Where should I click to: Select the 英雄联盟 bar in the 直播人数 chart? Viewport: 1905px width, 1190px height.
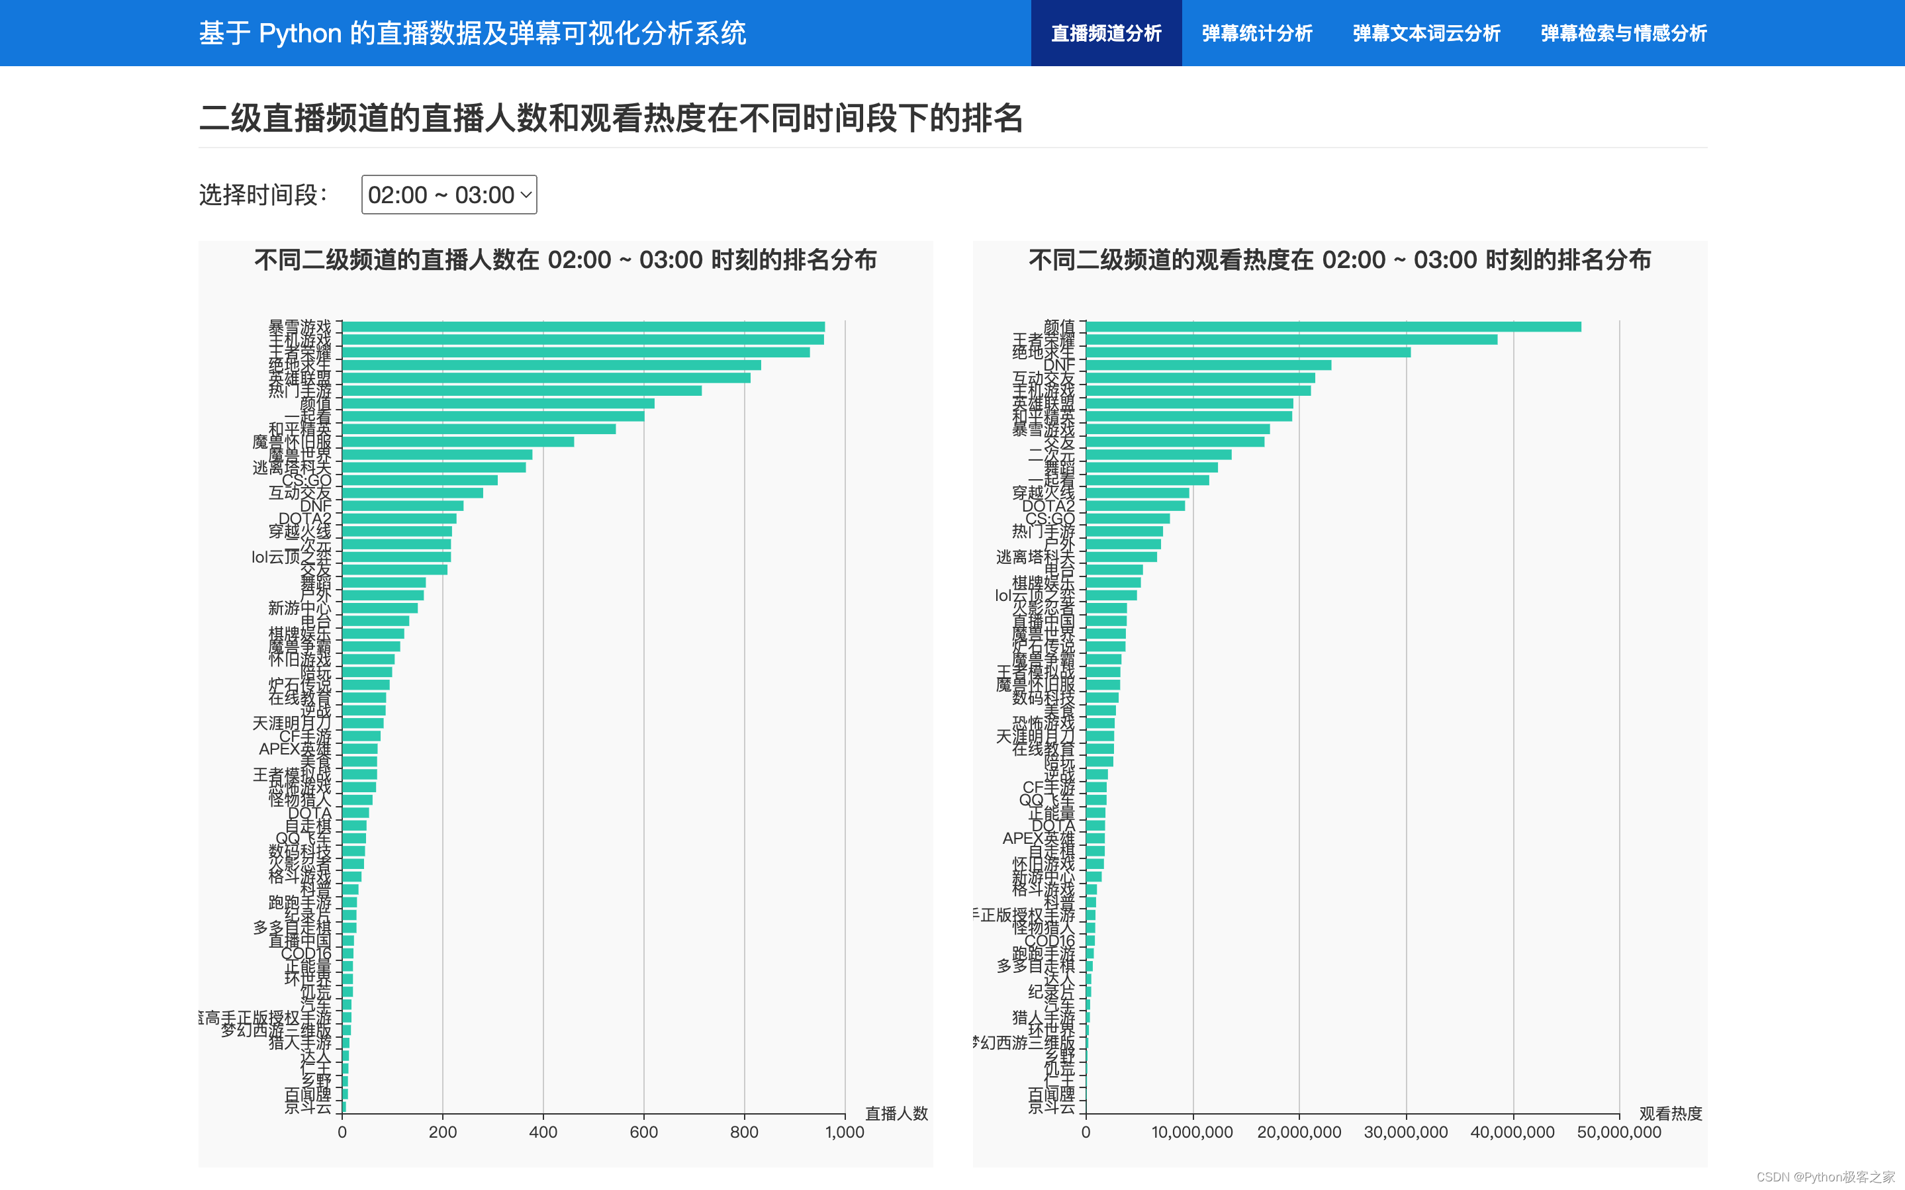pos(546,378)
